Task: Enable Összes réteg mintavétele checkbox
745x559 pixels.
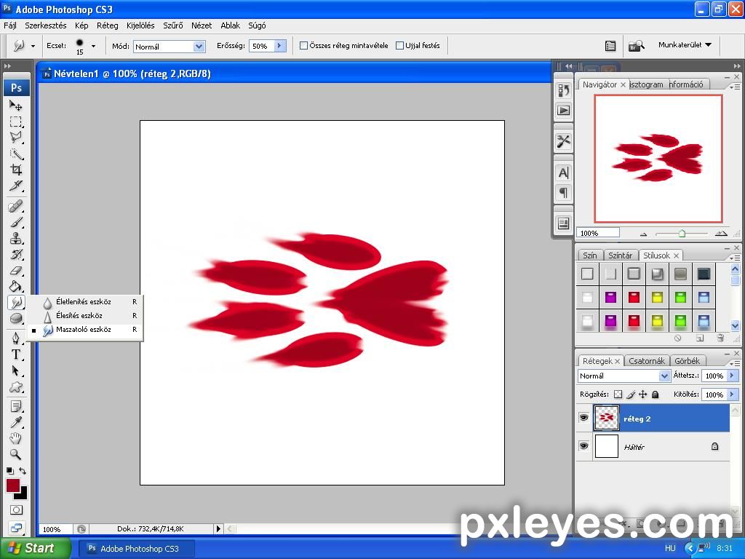Action: click(303, 46)
